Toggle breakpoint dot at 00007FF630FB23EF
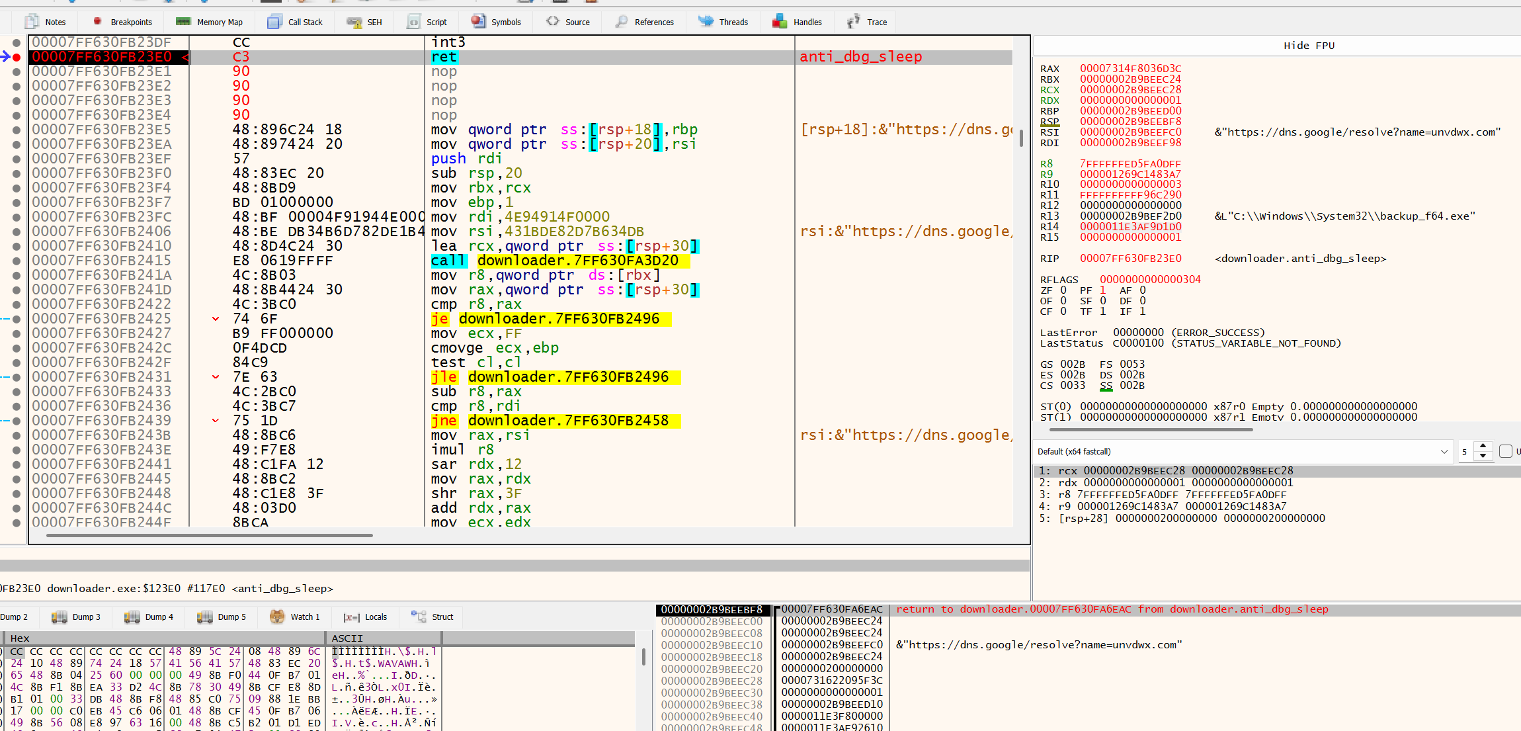Viewport: 1521px width, 731px height. point(17,159)
